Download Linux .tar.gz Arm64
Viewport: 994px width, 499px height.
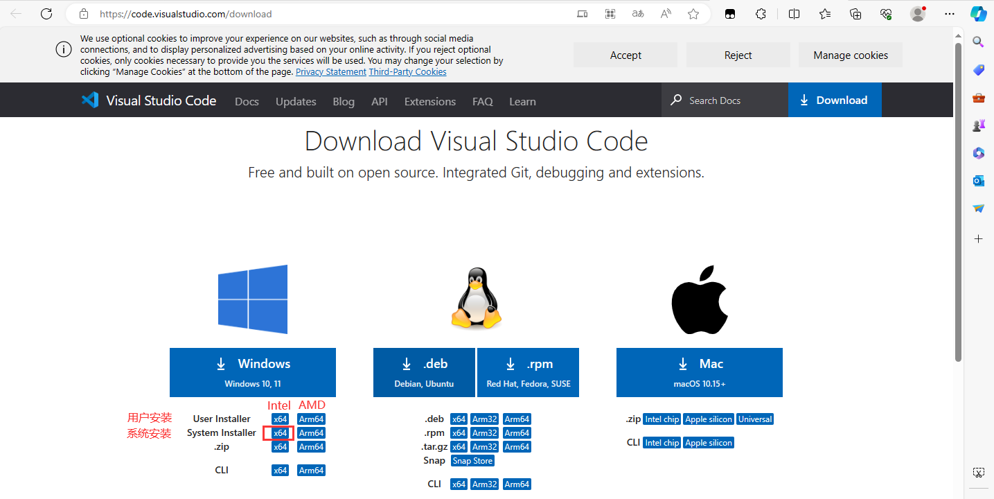tap(517, 447)
